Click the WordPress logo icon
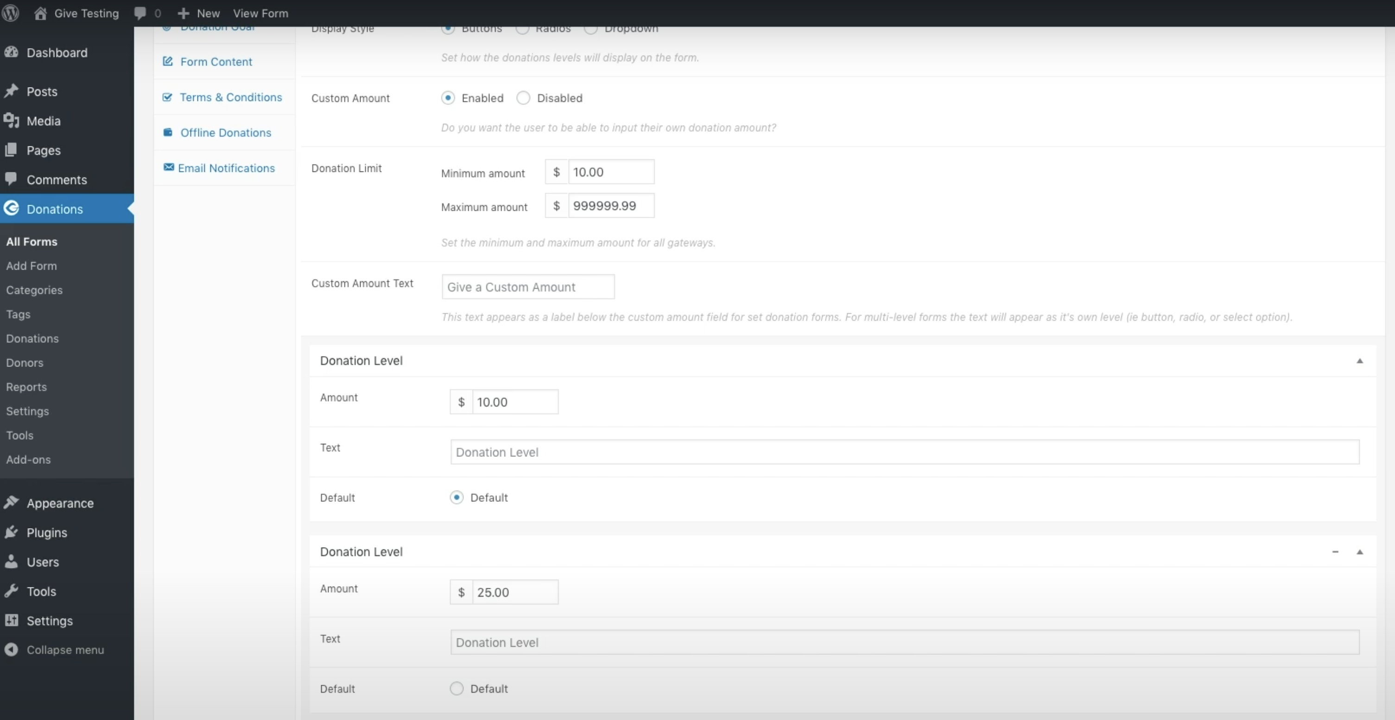The width and height of the screenshot is (1395, 720). pos(11,13)
